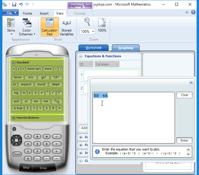Open Color Schemes options

click(x=27, y=27)
